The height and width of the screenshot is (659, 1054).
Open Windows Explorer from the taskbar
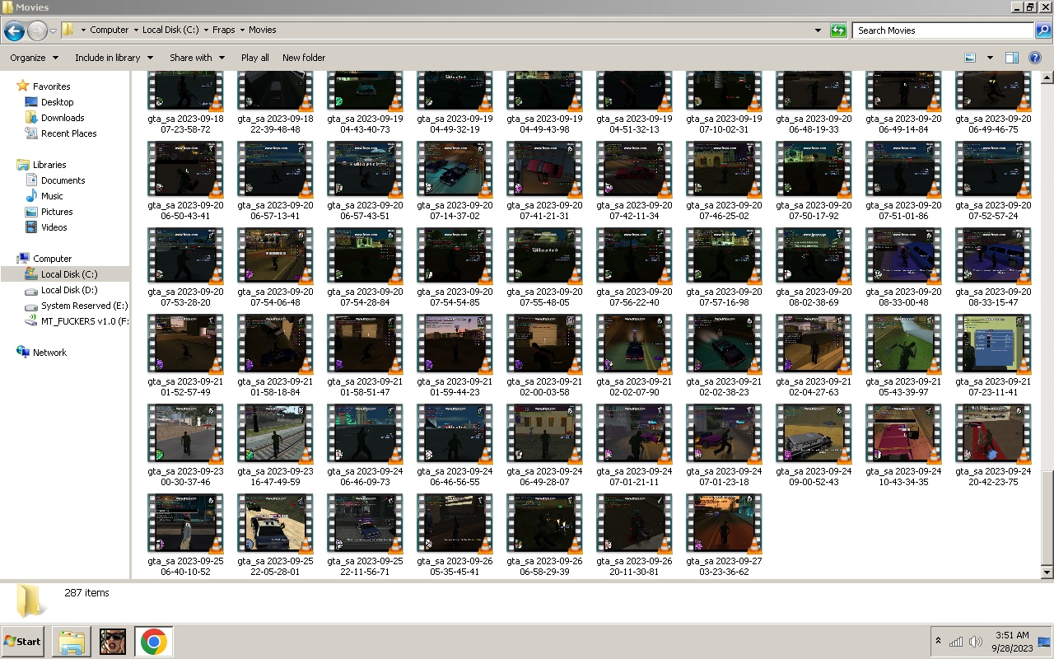[x=72, y=642]
